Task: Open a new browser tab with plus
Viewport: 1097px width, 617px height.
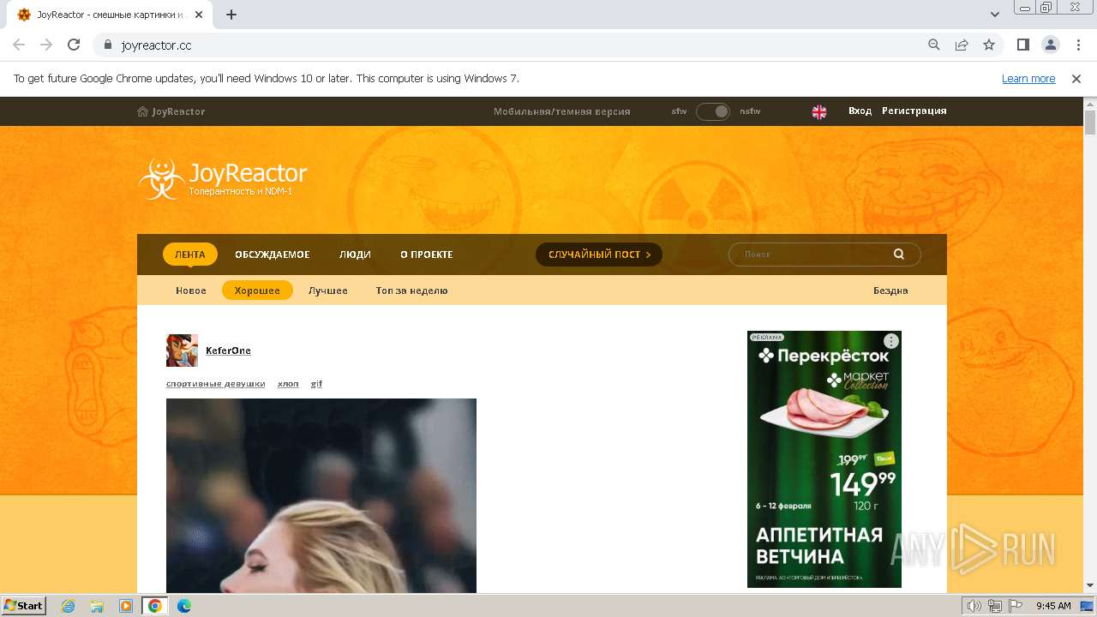Action: click(231, 15)
